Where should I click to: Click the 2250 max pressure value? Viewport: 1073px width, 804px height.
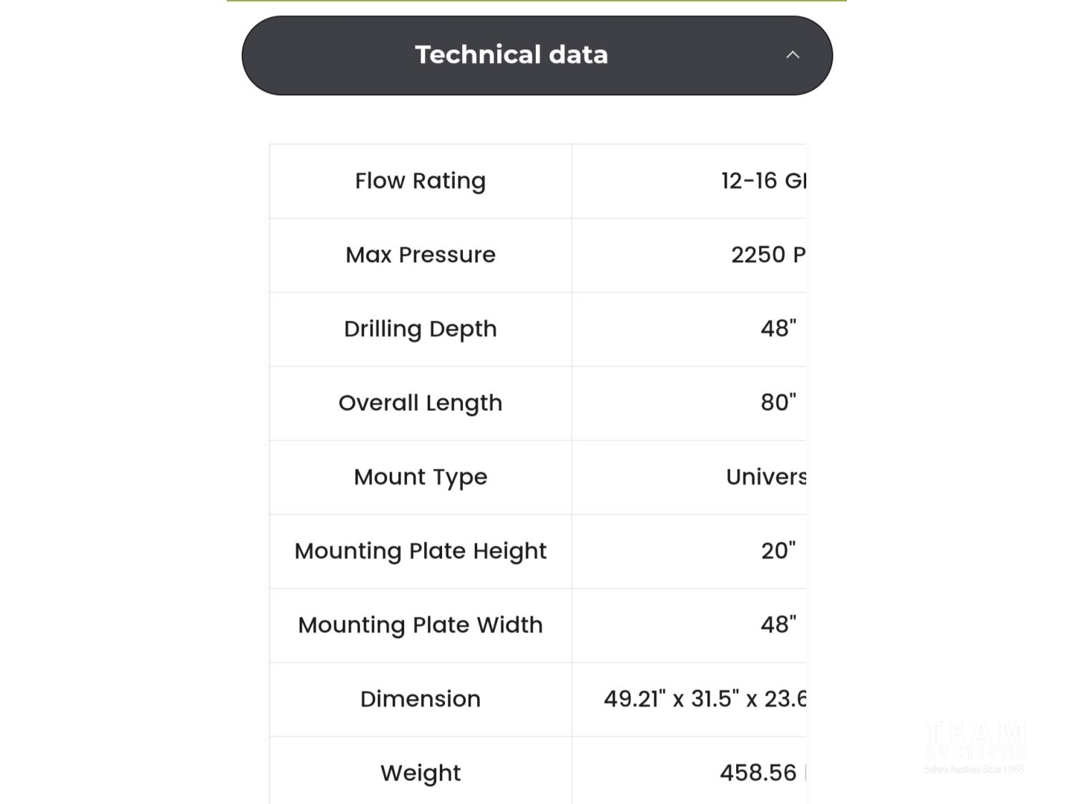coord(768,255)
